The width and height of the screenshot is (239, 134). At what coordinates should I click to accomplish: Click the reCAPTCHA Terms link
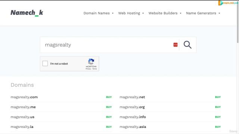click(x=94, y=69)
